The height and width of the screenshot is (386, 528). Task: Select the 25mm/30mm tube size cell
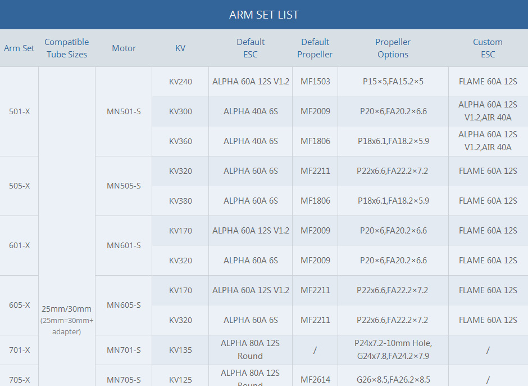tap(67, 309)
